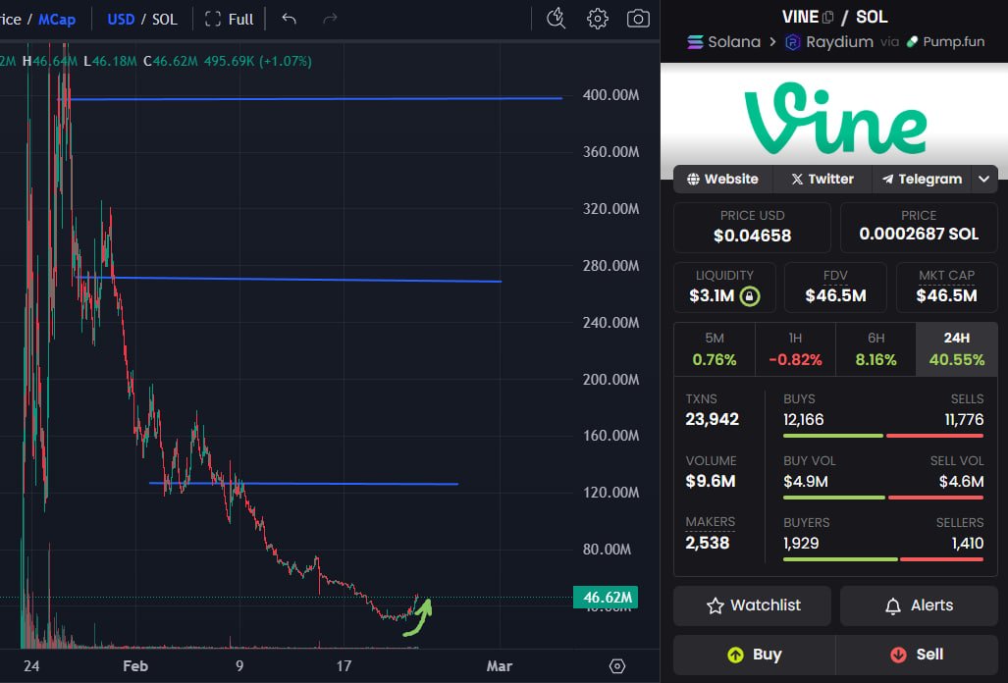Expand more social links chevron

point(984,180)
